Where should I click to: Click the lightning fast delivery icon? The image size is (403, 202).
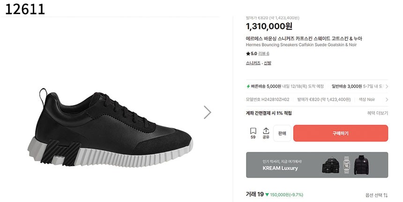click(248, 86)
